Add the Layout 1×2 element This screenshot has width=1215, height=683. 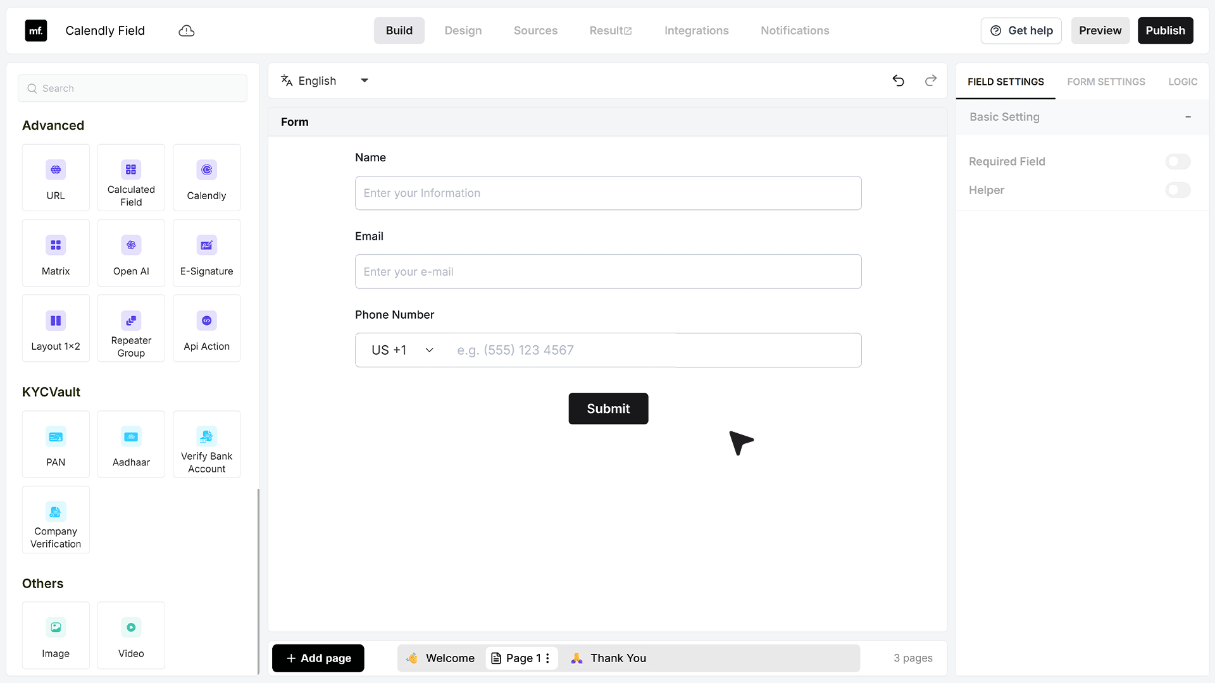tap(56, 328)
